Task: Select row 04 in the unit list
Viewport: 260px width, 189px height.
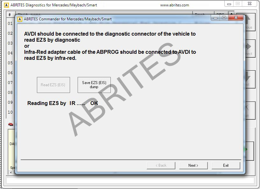Action: 10,53
